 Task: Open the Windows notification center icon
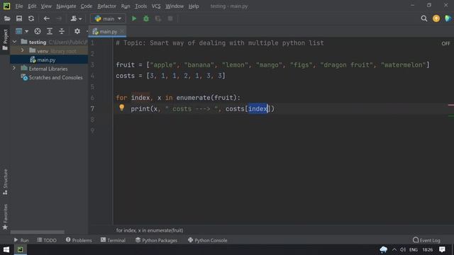pyautogui.click(x=442, y=249)
